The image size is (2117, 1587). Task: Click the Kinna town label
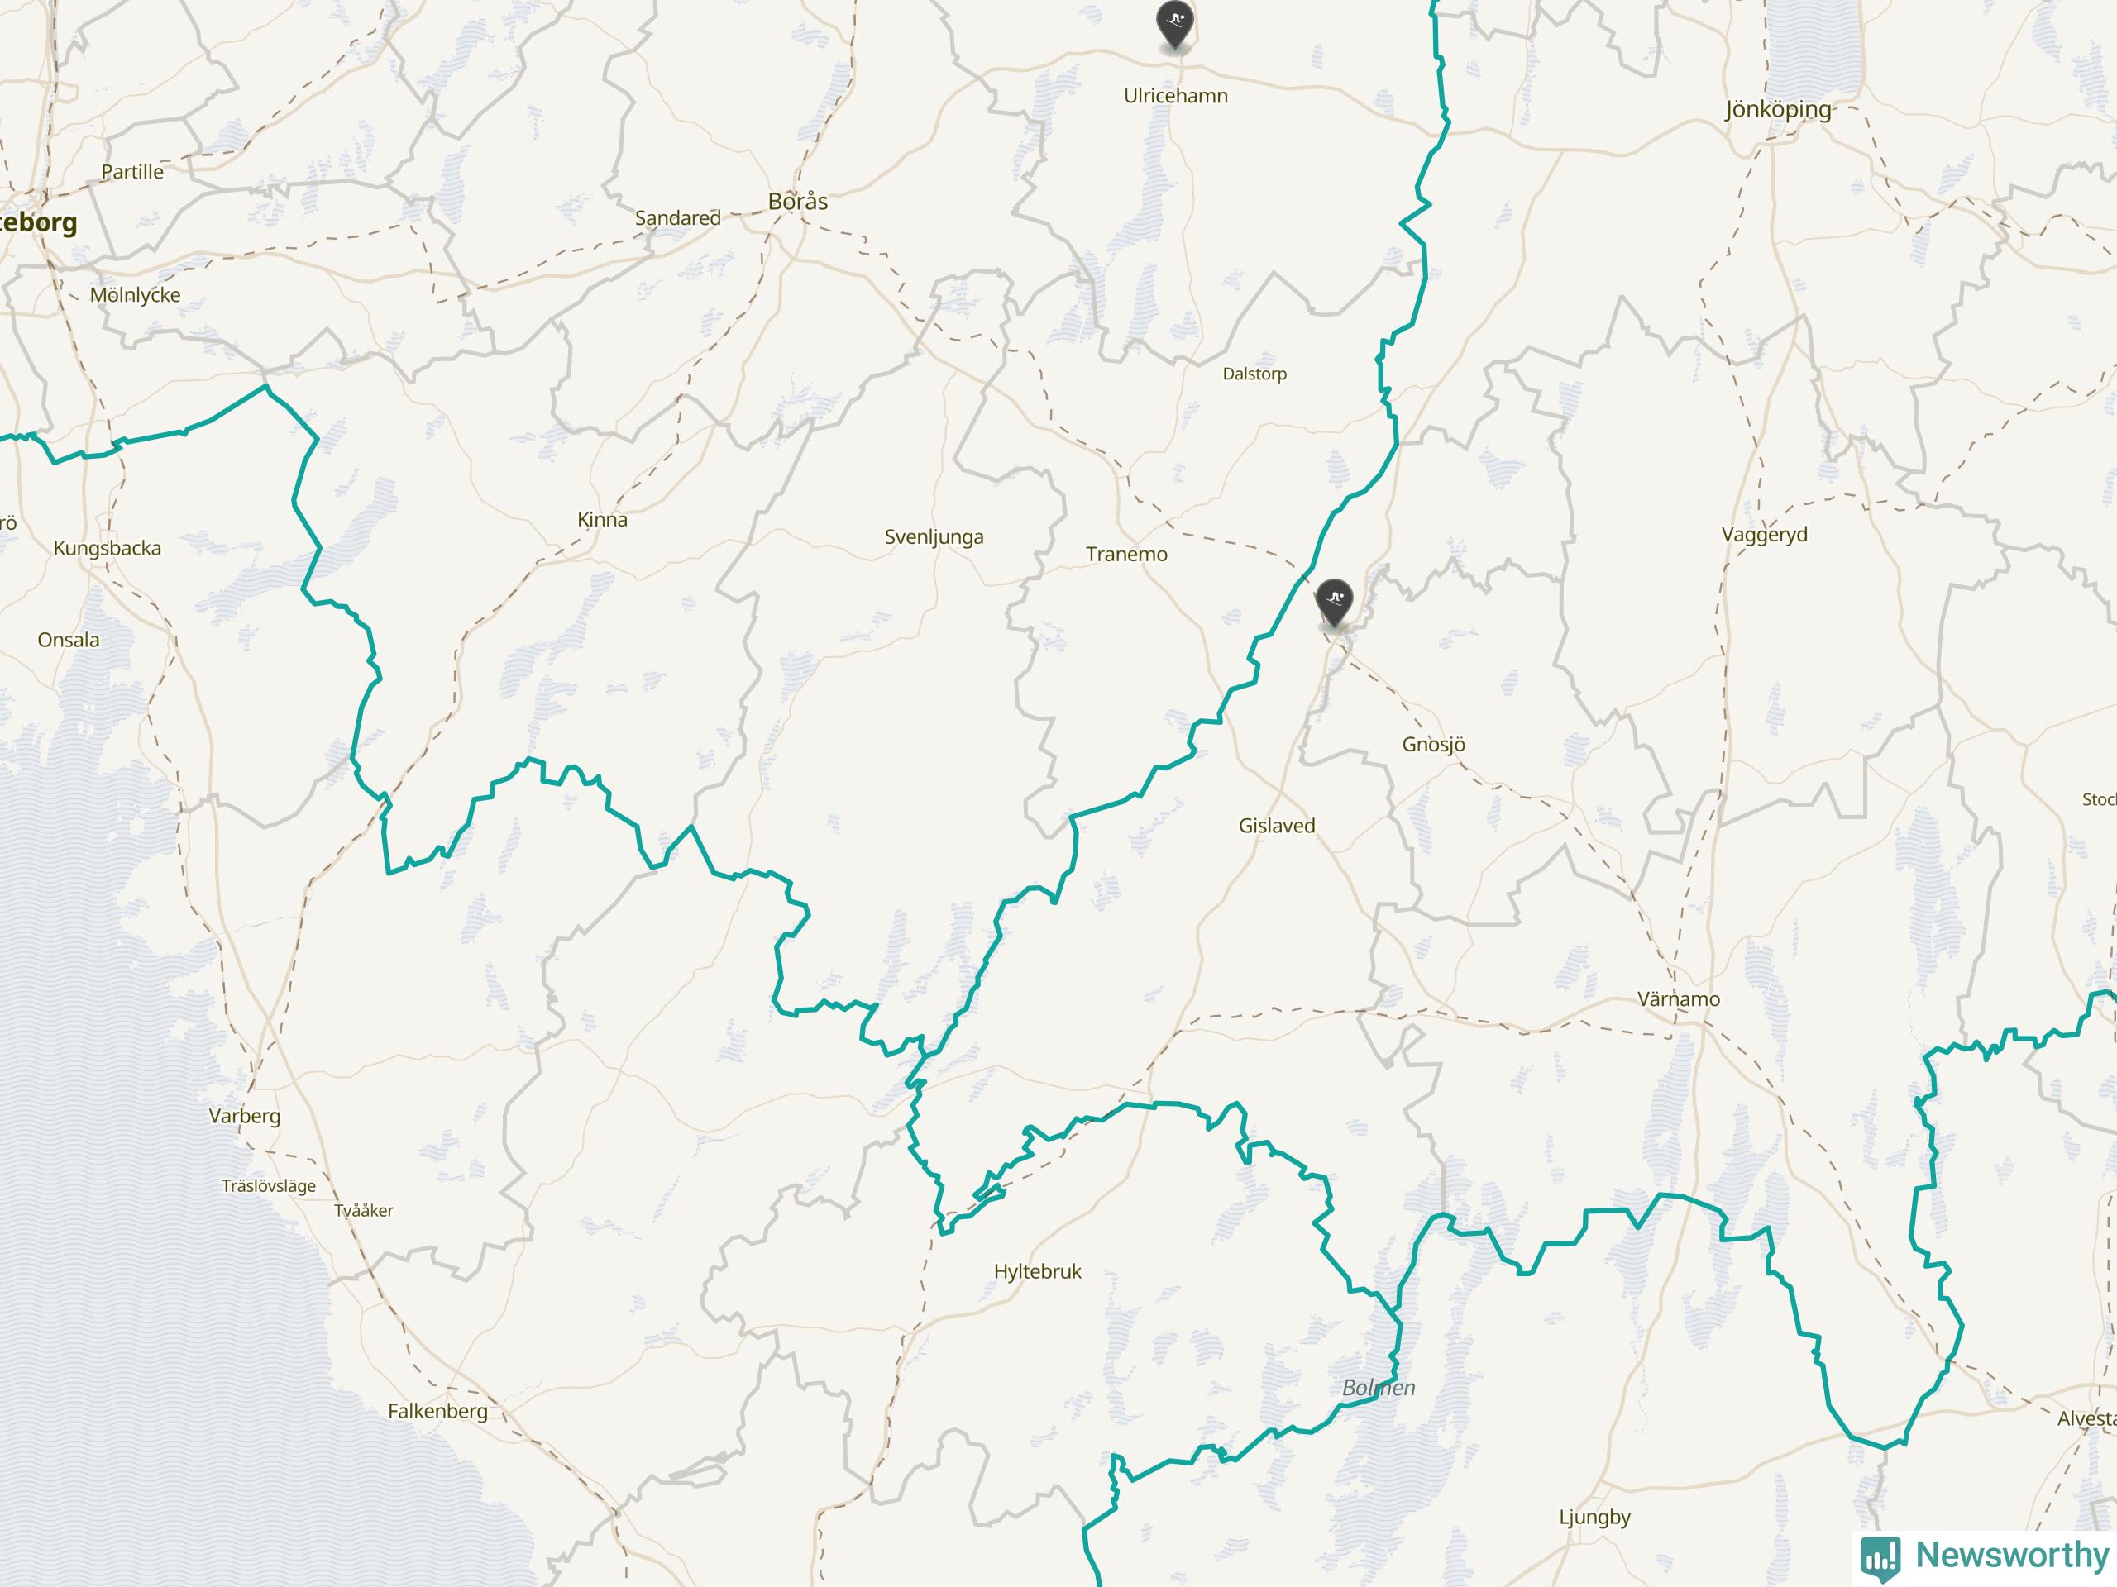[x=602, y=519]
